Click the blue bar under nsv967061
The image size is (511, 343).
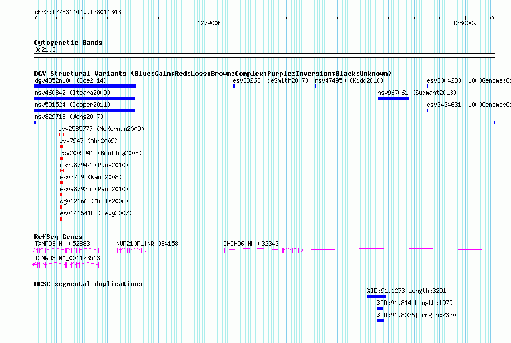tap(393, 98)
